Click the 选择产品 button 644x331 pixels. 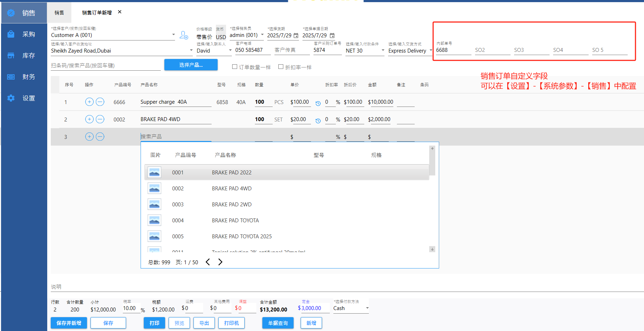191,65
